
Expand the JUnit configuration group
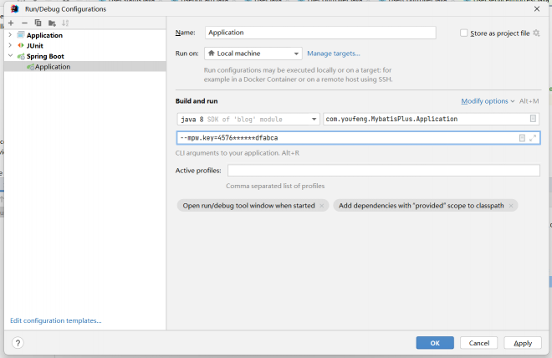pyautogui.click(x=10, y=46)
